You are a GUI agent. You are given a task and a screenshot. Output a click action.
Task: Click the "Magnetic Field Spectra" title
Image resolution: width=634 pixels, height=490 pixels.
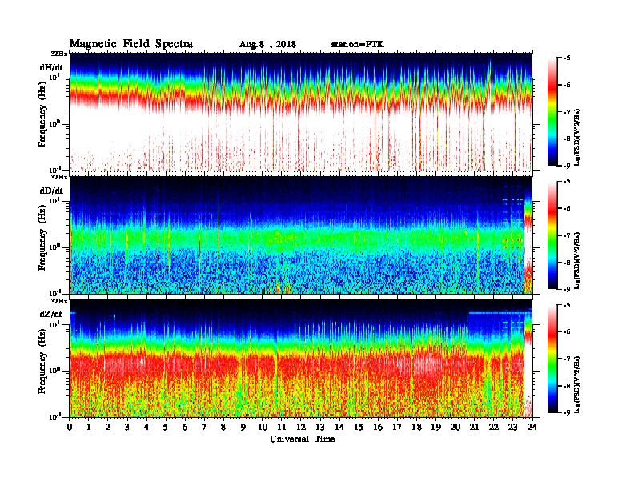[x=131, y=45]
